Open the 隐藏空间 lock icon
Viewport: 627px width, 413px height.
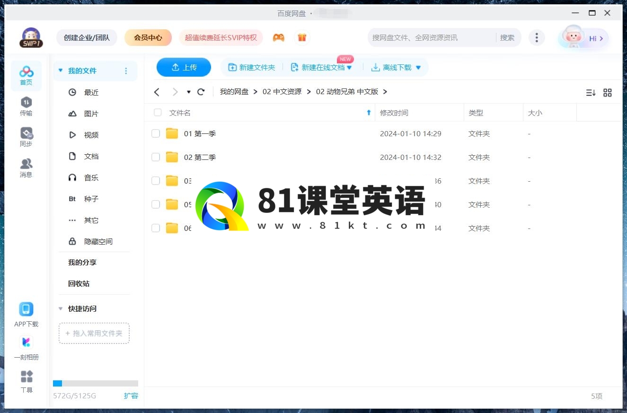tap(72, 241)
